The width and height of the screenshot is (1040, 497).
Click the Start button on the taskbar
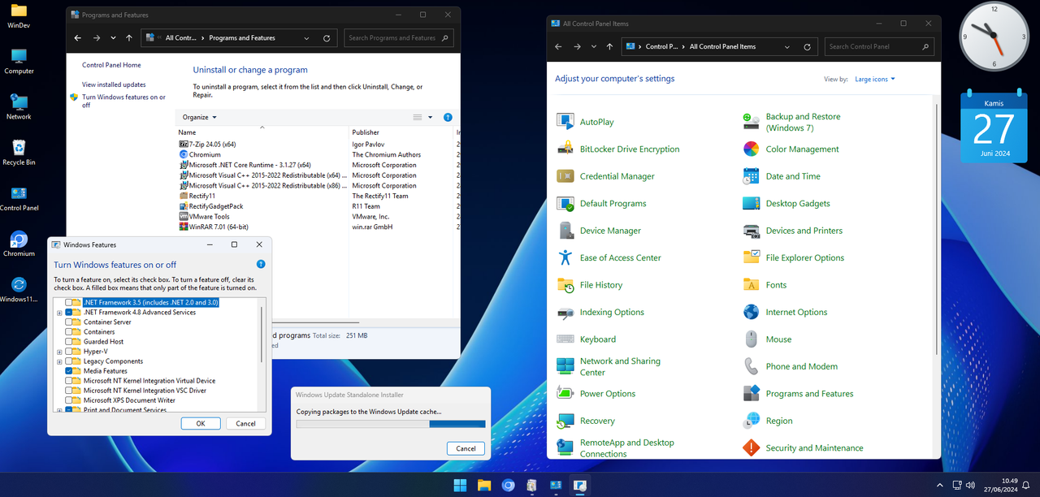[x=460, y=486]
